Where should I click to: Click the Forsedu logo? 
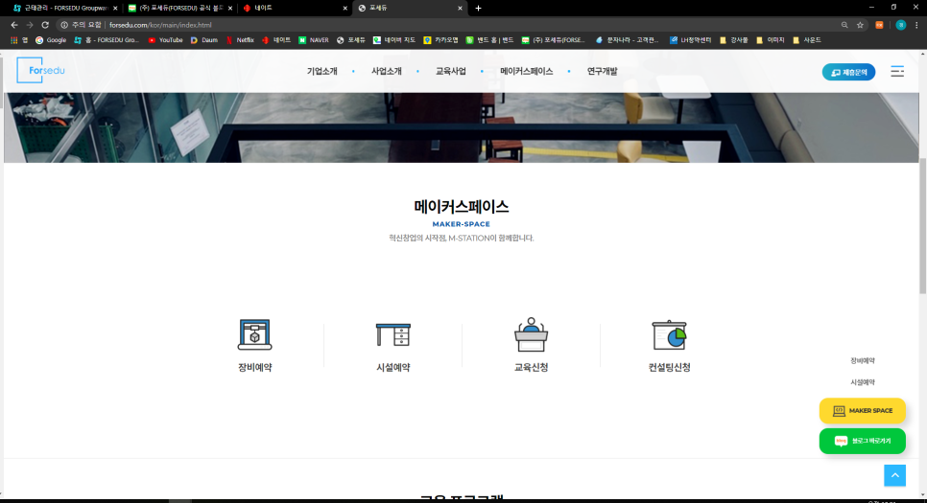[41, 70]
